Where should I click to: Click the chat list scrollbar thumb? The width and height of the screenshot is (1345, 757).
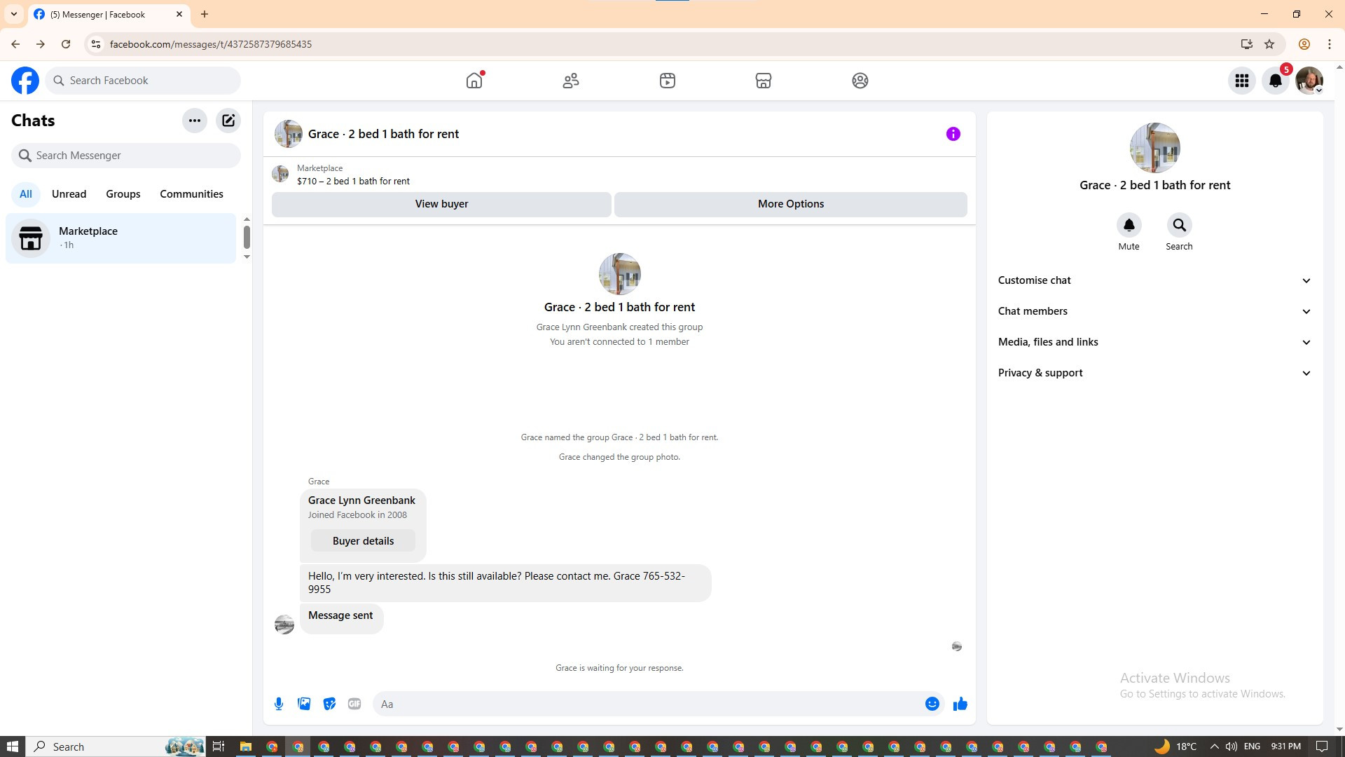247,237
